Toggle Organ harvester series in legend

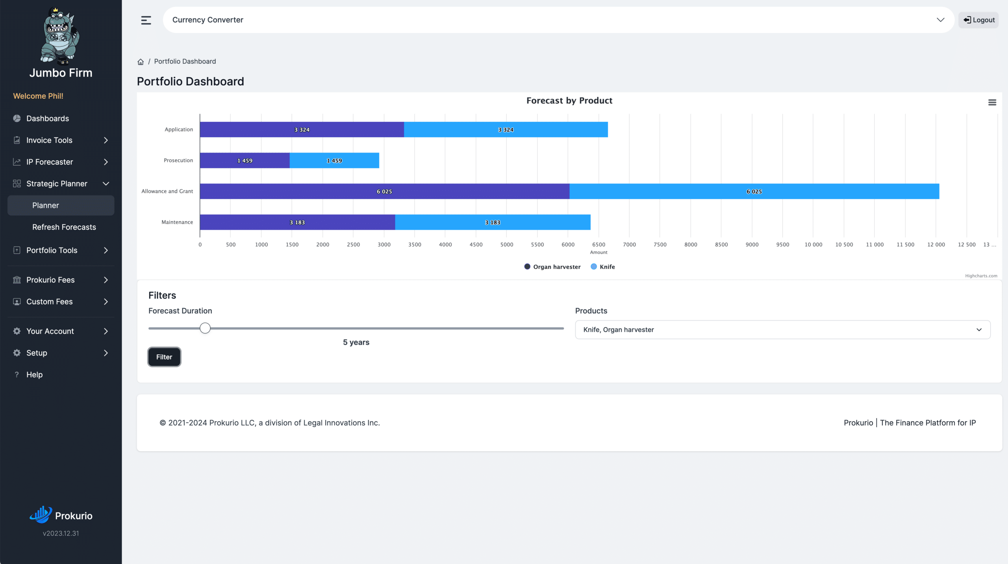point(552,267)
